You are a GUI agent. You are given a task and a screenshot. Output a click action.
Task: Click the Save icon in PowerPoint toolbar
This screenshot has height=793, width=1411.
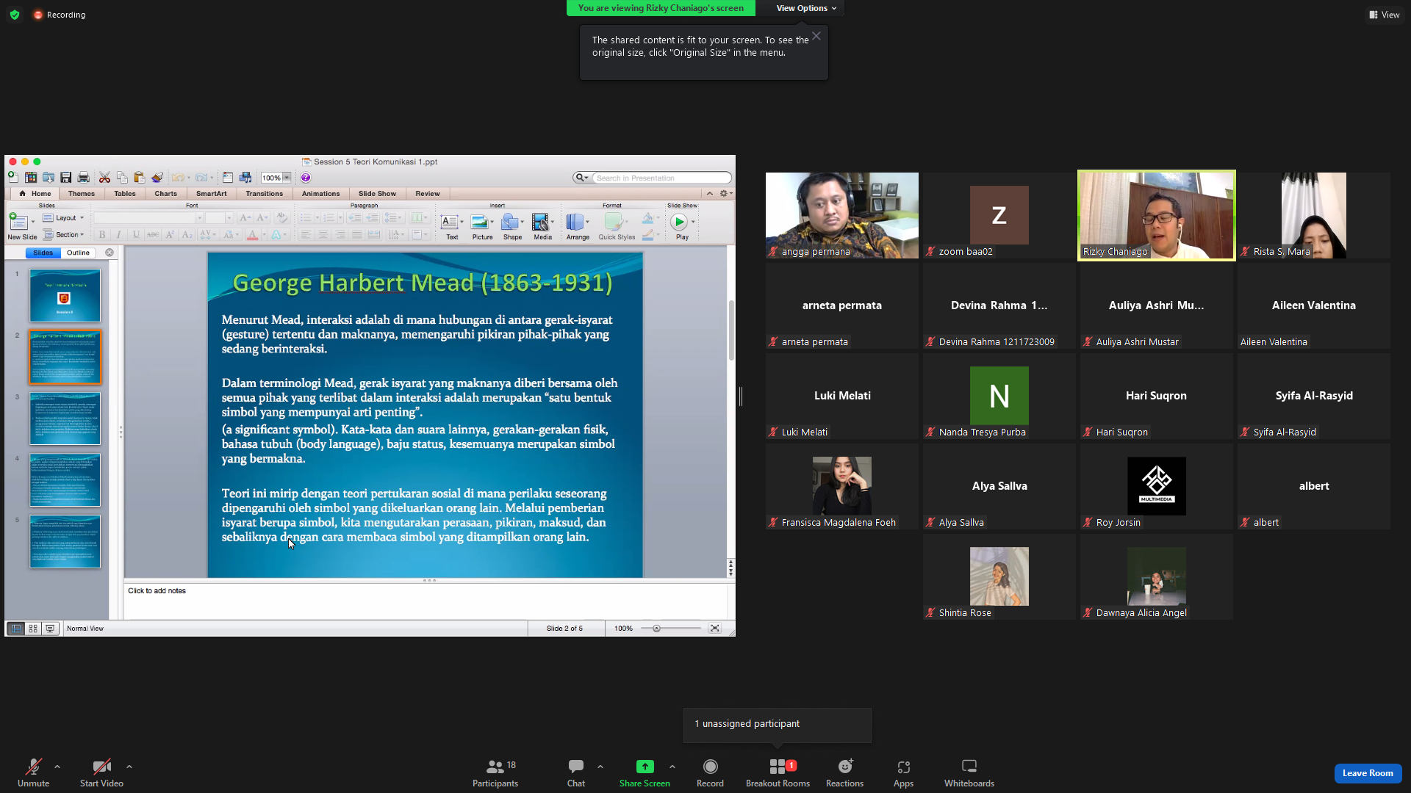(x=66, y=178)
